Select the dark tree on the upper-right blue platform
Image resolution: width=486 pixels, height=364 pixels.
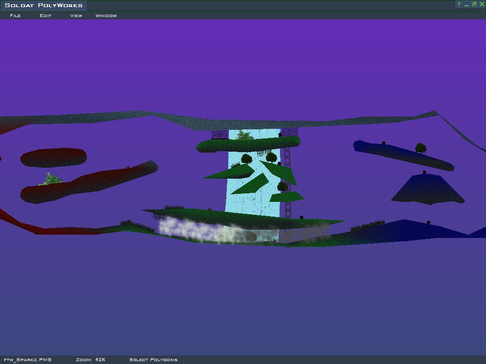point(421,147)
